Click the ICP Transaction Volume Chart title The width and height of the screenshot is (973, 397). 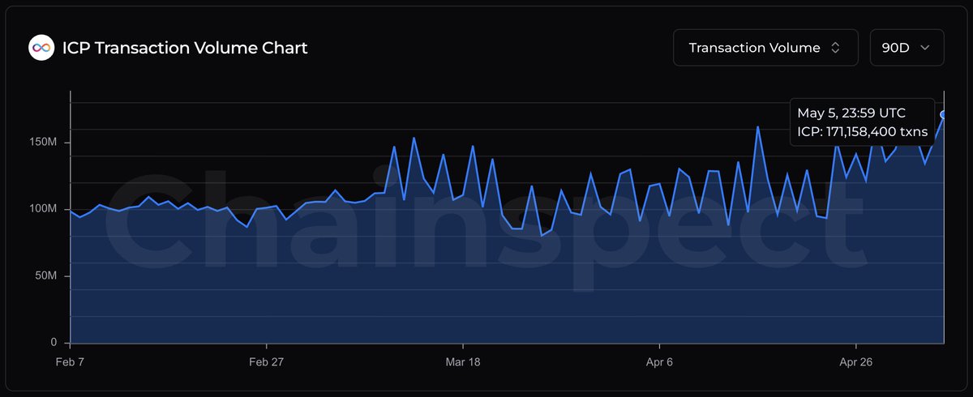(x=185, y=48)
